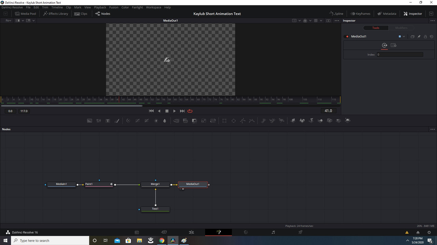Toggle the Inspector panel
Image resolution: width=437 pixels, height=245 pixels.
pyautogui.click(x=412, y=14)
